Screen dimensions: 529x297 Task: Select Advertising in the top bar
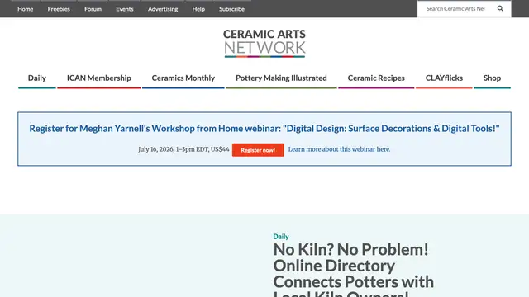[163, 9]
